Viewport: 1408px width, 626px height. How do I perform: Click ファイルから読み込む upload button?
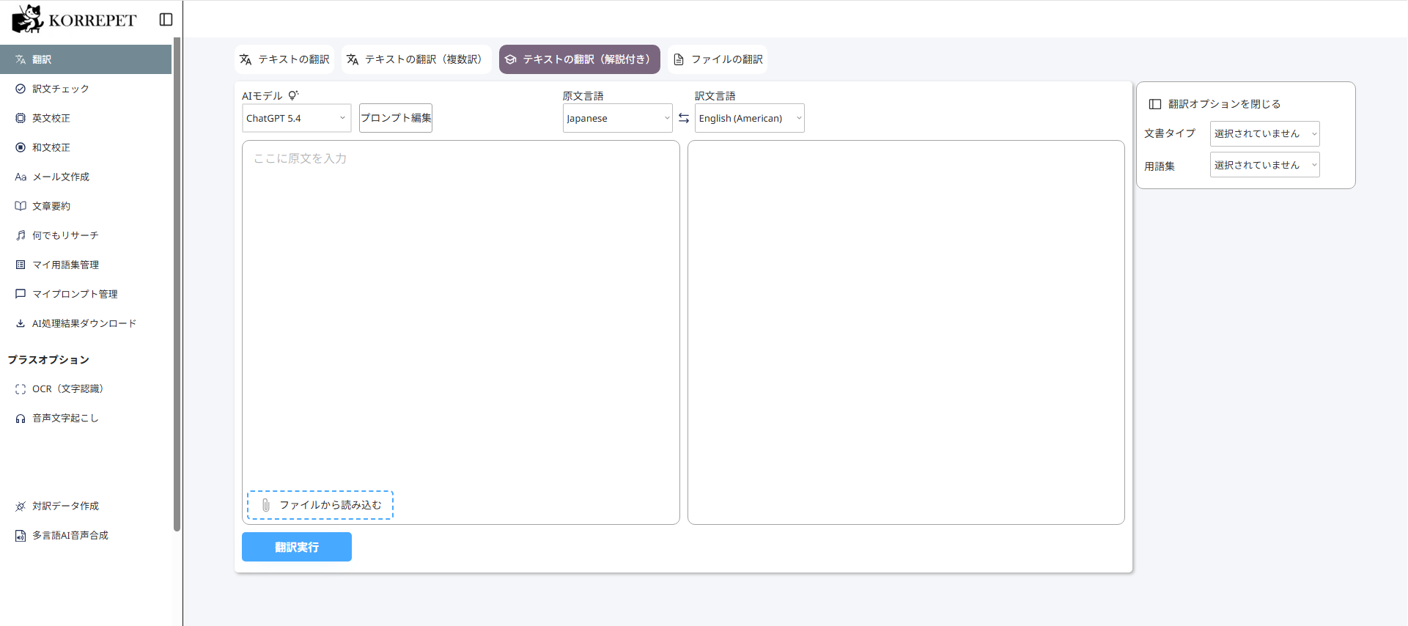320,505
